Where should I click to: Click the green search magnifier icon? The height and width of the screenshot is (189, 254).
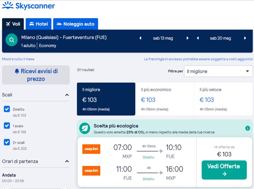(x=12, y=40)
